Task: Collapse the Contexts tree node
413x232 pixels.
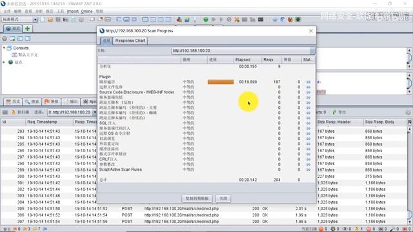Action: [x=4, y=48]
